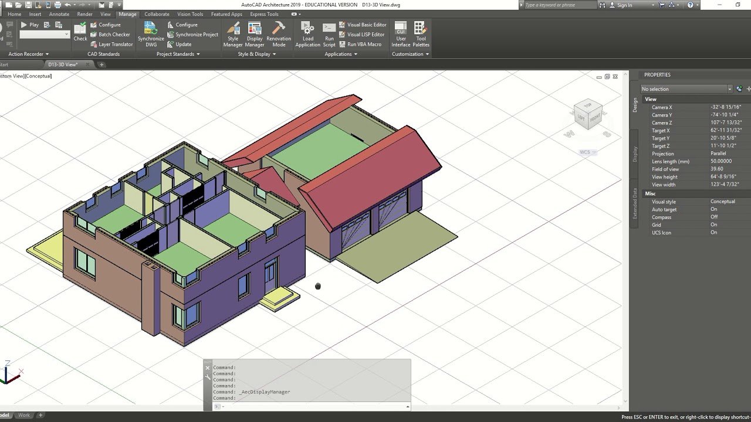Play the recorded action macro
Screen dimensions: 751x422
[29, 25]
